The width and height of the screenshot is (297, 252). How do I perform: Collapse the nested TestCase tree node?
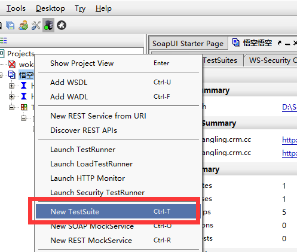(x=23, y=118)
